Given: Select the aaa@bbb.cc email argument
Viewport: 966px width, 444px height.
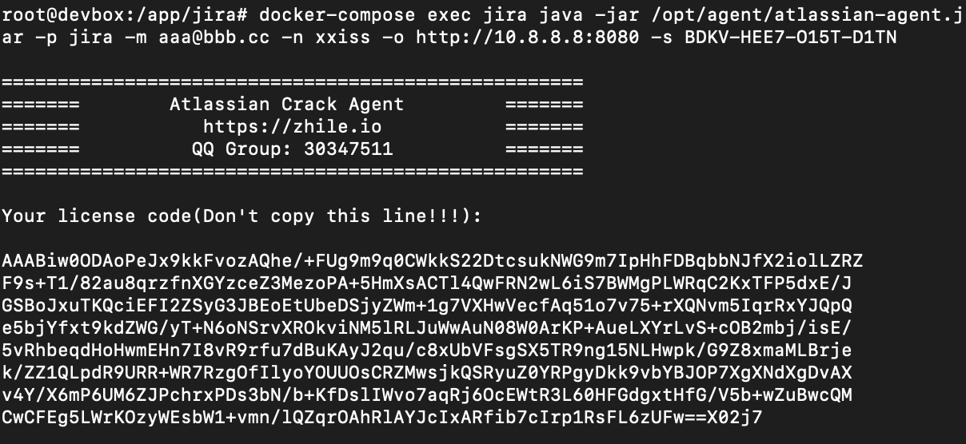Looking at the screenshot, I should pyautogui.click(x=213, y=38).
